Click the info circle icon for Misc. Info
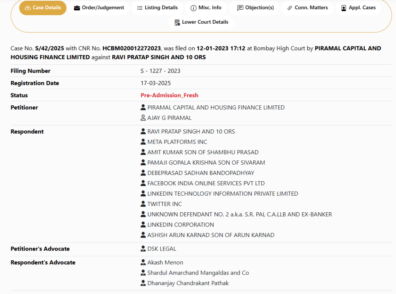Image resolution: width=396 pixels, height=294 pixels. (194, 8)
